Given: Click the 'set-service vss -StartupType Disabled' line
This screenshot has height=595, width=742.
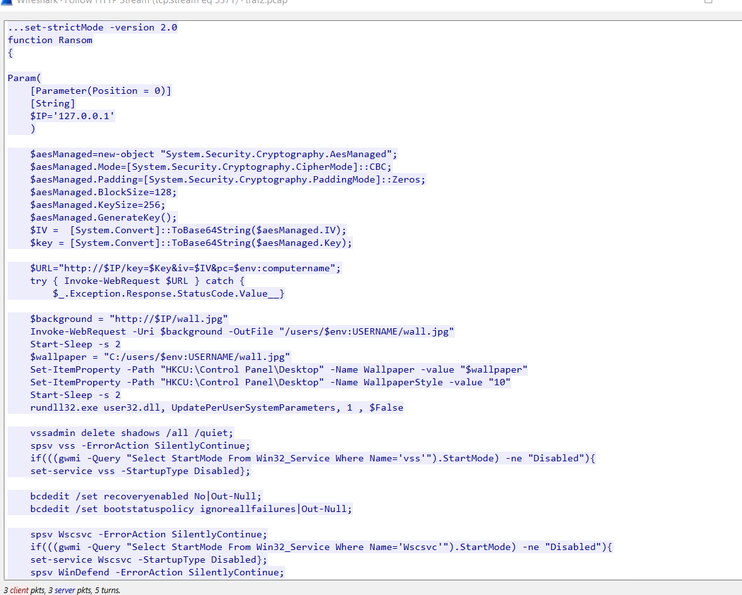Looking at the screenshot, I should [140, 471].
